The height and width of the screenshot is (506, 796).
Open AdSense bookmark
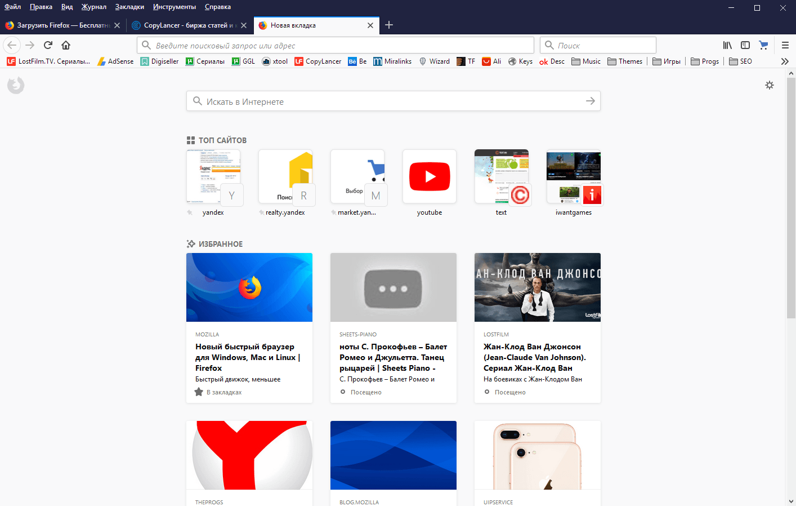click(x=115, y=61)
